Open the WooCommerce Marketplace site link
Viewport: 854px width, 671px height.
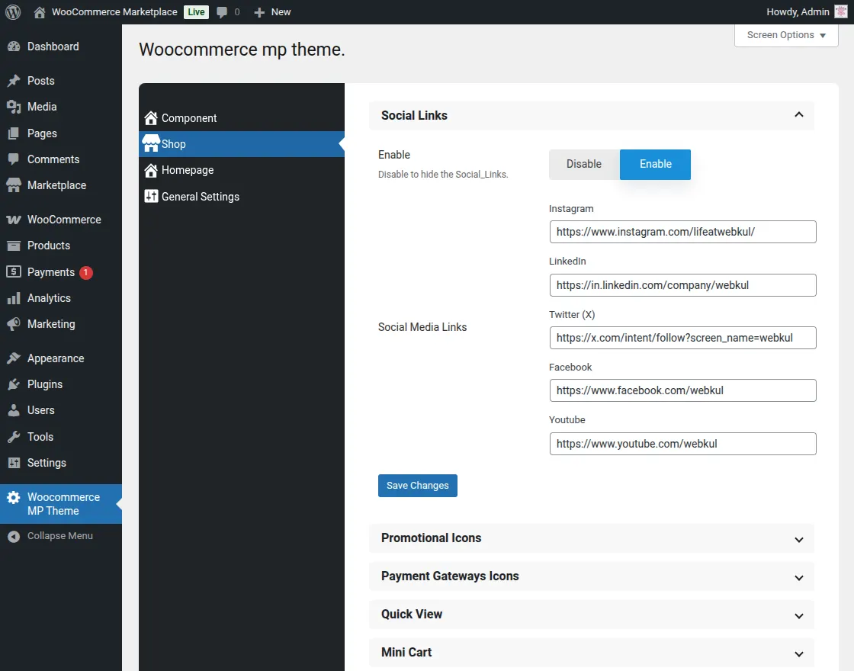point(114,12)
